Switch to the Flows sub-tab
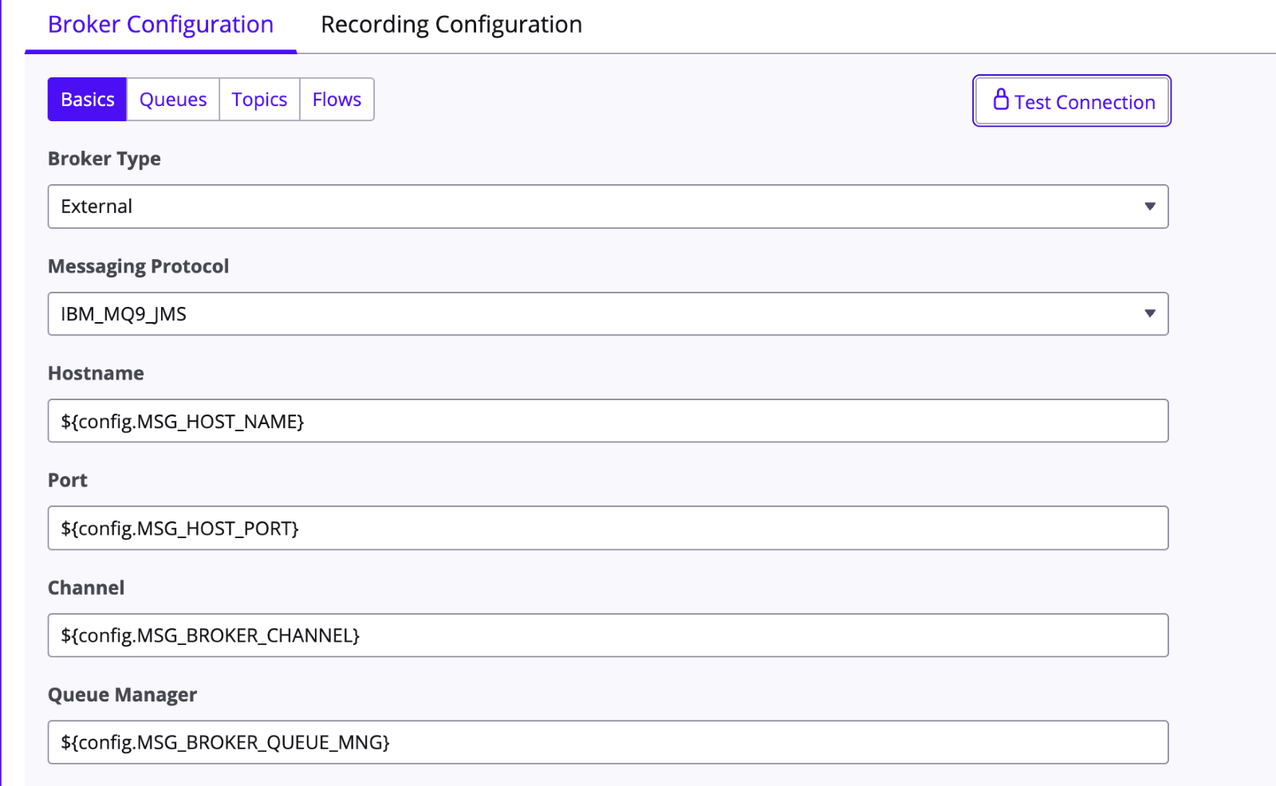Viewport: 1276px width, 786px height. 337,100
